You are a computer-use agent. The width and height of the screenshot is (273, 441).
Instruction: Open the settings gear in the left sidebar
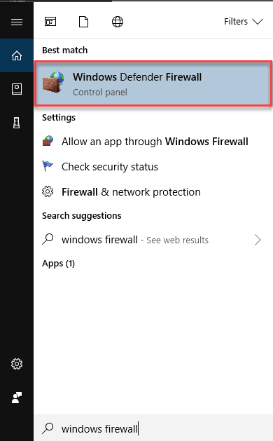(17, 364)
